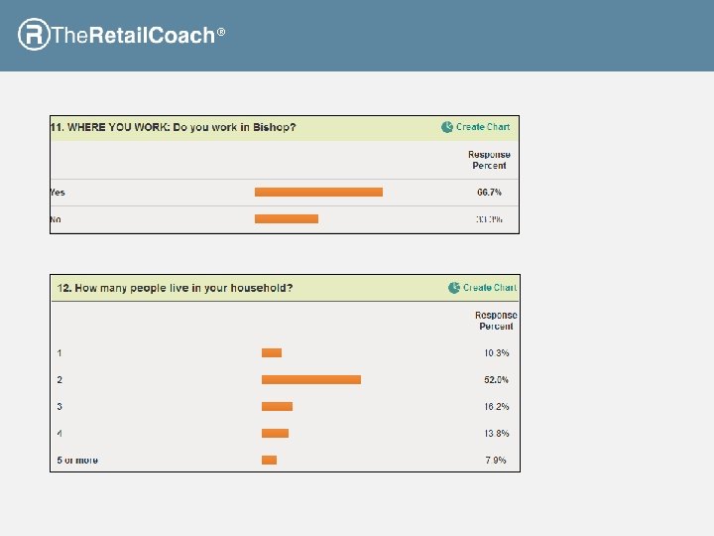Click the Yes answer label
This screenshot has width=714, height=536.
tap(59, 193)
